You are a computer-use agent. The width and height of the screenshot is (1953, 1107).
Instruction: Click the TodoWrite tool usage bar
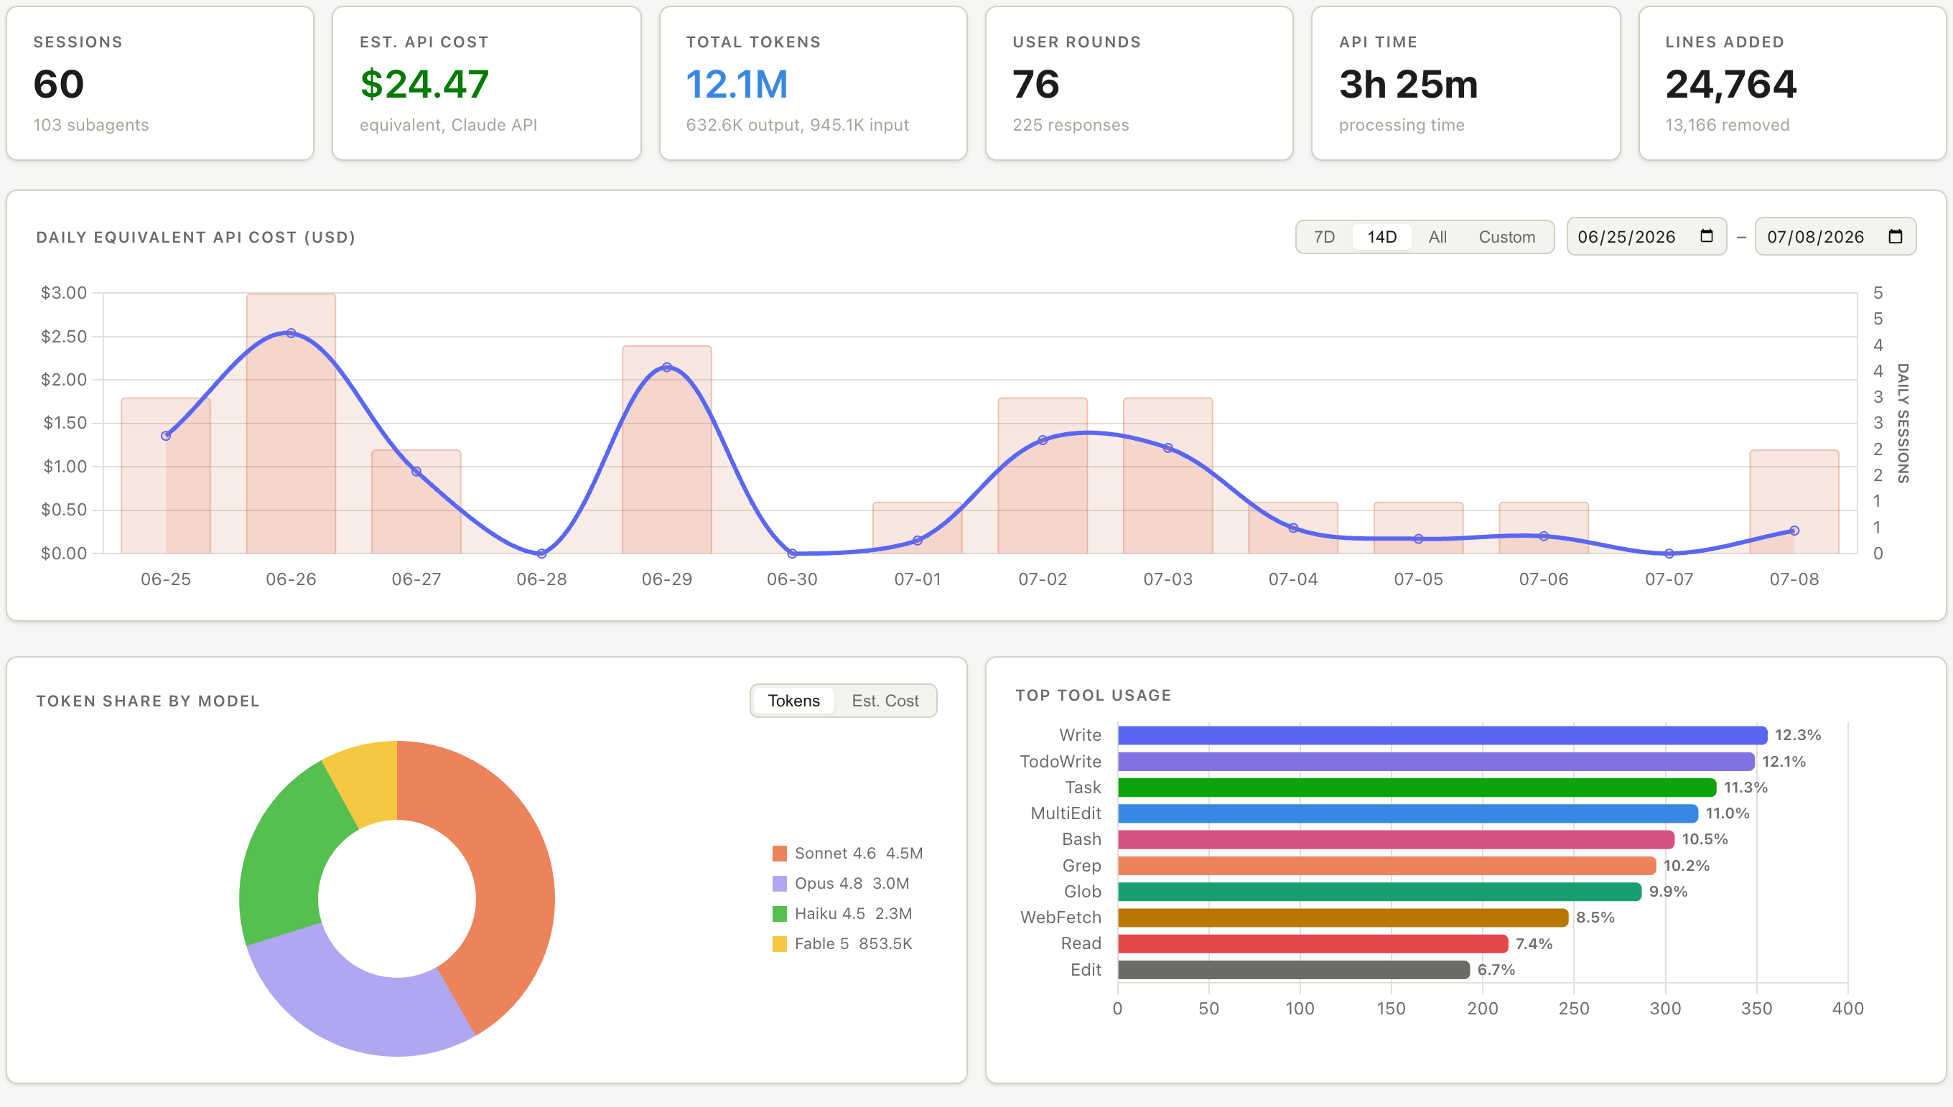coord(1436,761)
